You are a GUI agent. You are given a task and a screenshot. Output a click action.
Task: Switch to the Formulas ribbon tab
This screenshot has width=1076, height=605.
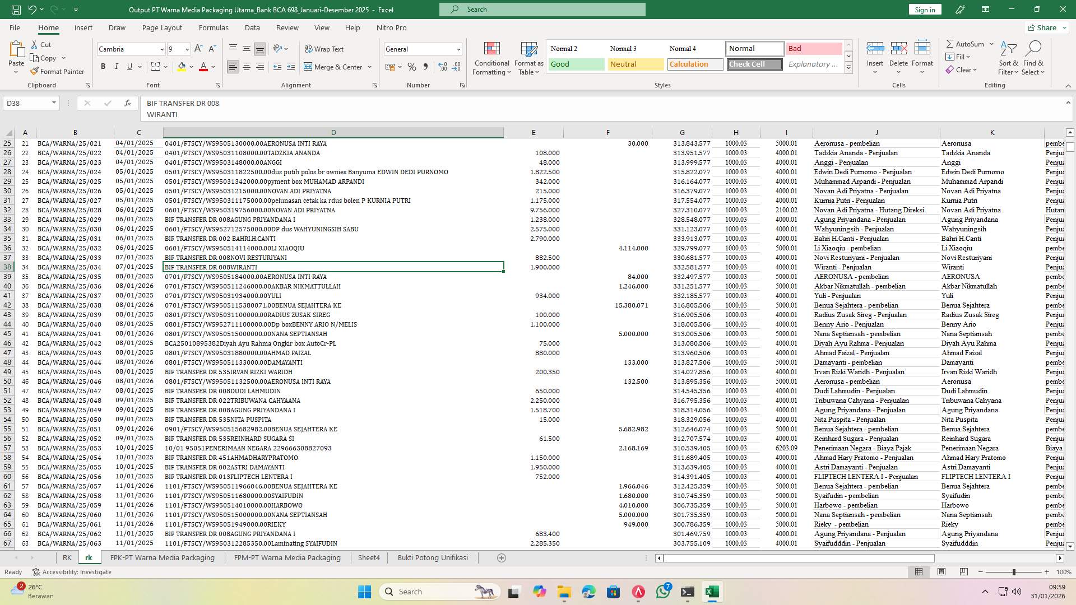[x=214, y=27]
